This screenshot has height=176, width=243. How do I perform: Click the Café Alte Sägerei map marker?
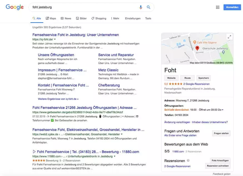tap(195, 42)
